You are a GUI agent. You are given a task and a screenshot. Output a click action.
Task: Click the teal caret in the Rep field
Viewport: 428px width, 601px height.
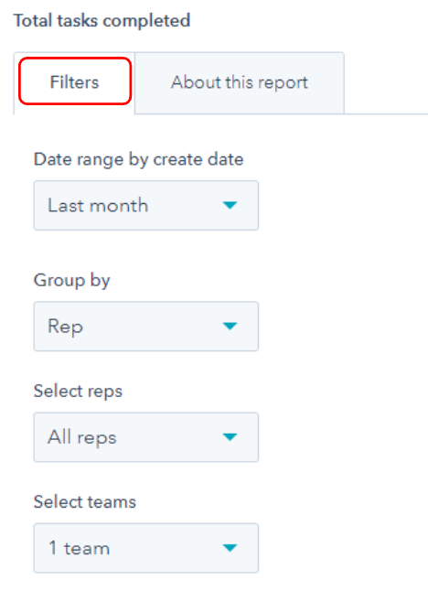[x=230, y=327]
